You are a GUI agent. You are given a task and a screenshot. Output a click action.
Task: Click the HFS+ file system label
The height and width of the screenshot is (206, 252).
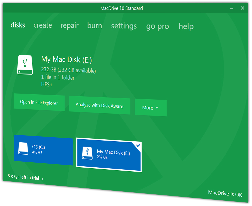(x=47, y=84)
